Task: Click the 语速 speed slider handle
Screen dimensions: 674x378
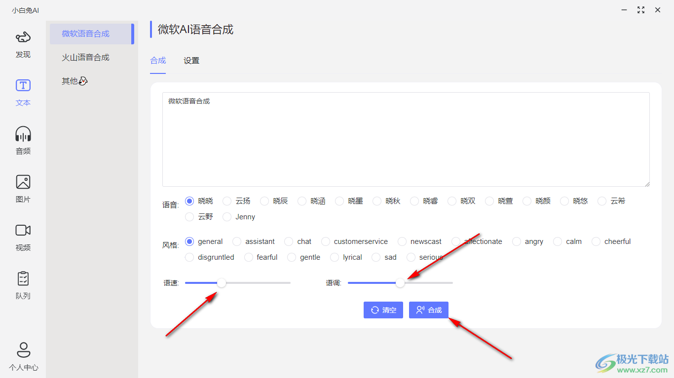Action: pyautogui.click(x=222, y=283)
